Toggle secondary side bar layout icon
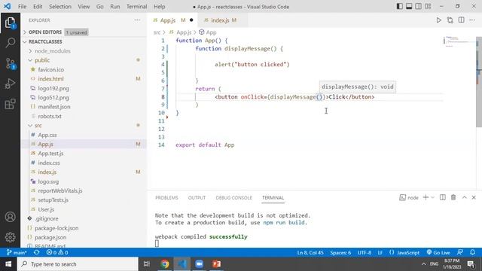482x271 pixels. coord(419,6)
